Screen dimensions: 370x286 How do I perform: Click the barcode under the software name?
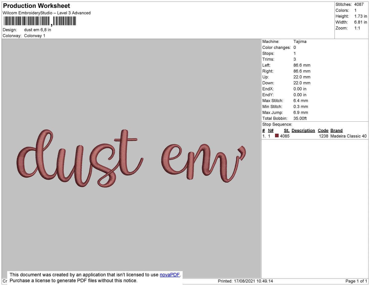(x=40, y=21)
